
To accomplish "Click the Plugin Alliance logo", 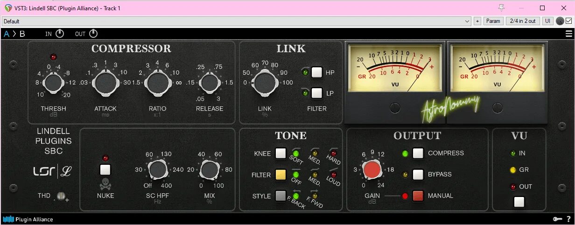I will coord(28,219).
